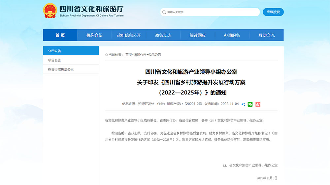Open 办事服务 navigation item

click(x=232, y=35)
